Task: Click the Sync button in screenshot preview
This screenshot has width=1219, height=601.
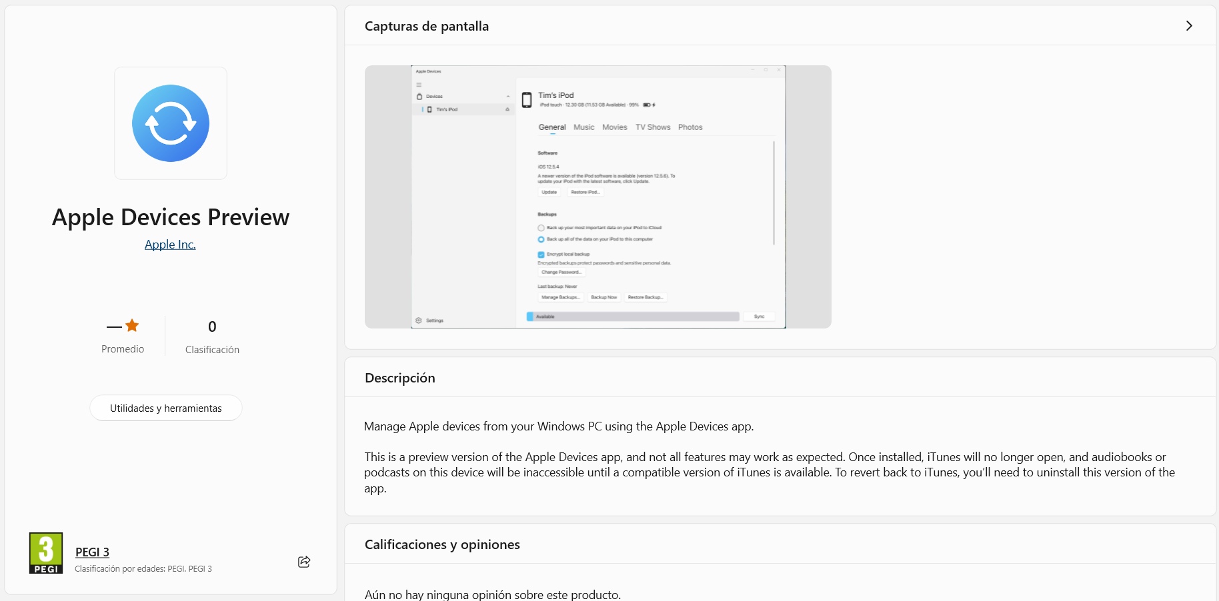Action: pyautogui.click(x=759, y=316)
